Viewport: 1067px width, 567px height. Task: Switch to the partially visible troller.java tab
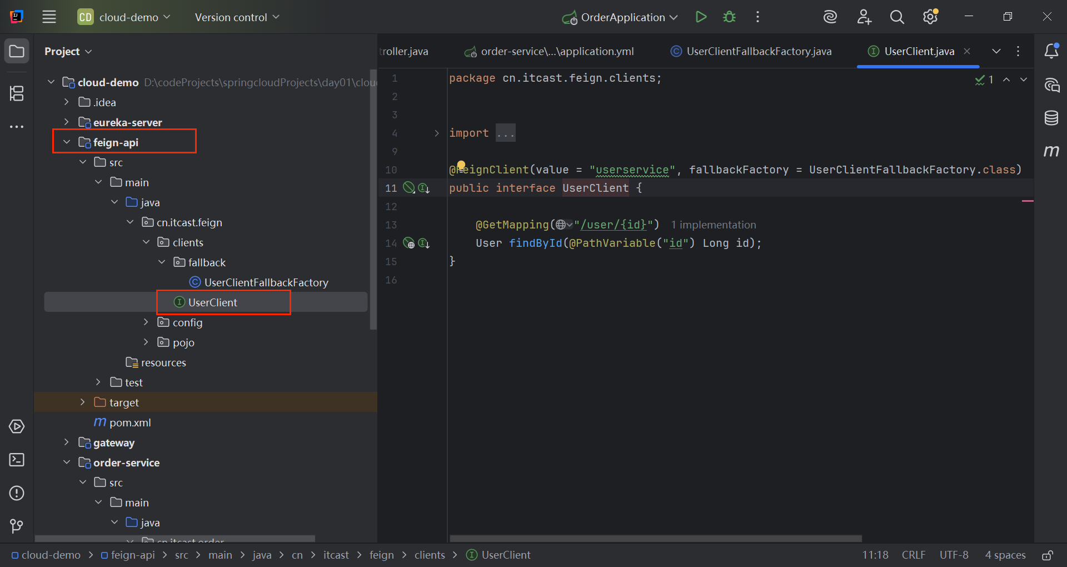click(404, 51)
